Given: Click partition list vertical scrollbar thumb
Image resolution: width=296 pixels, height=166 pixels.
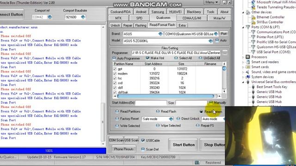Looking at the screenshot, I should [224, 68].
